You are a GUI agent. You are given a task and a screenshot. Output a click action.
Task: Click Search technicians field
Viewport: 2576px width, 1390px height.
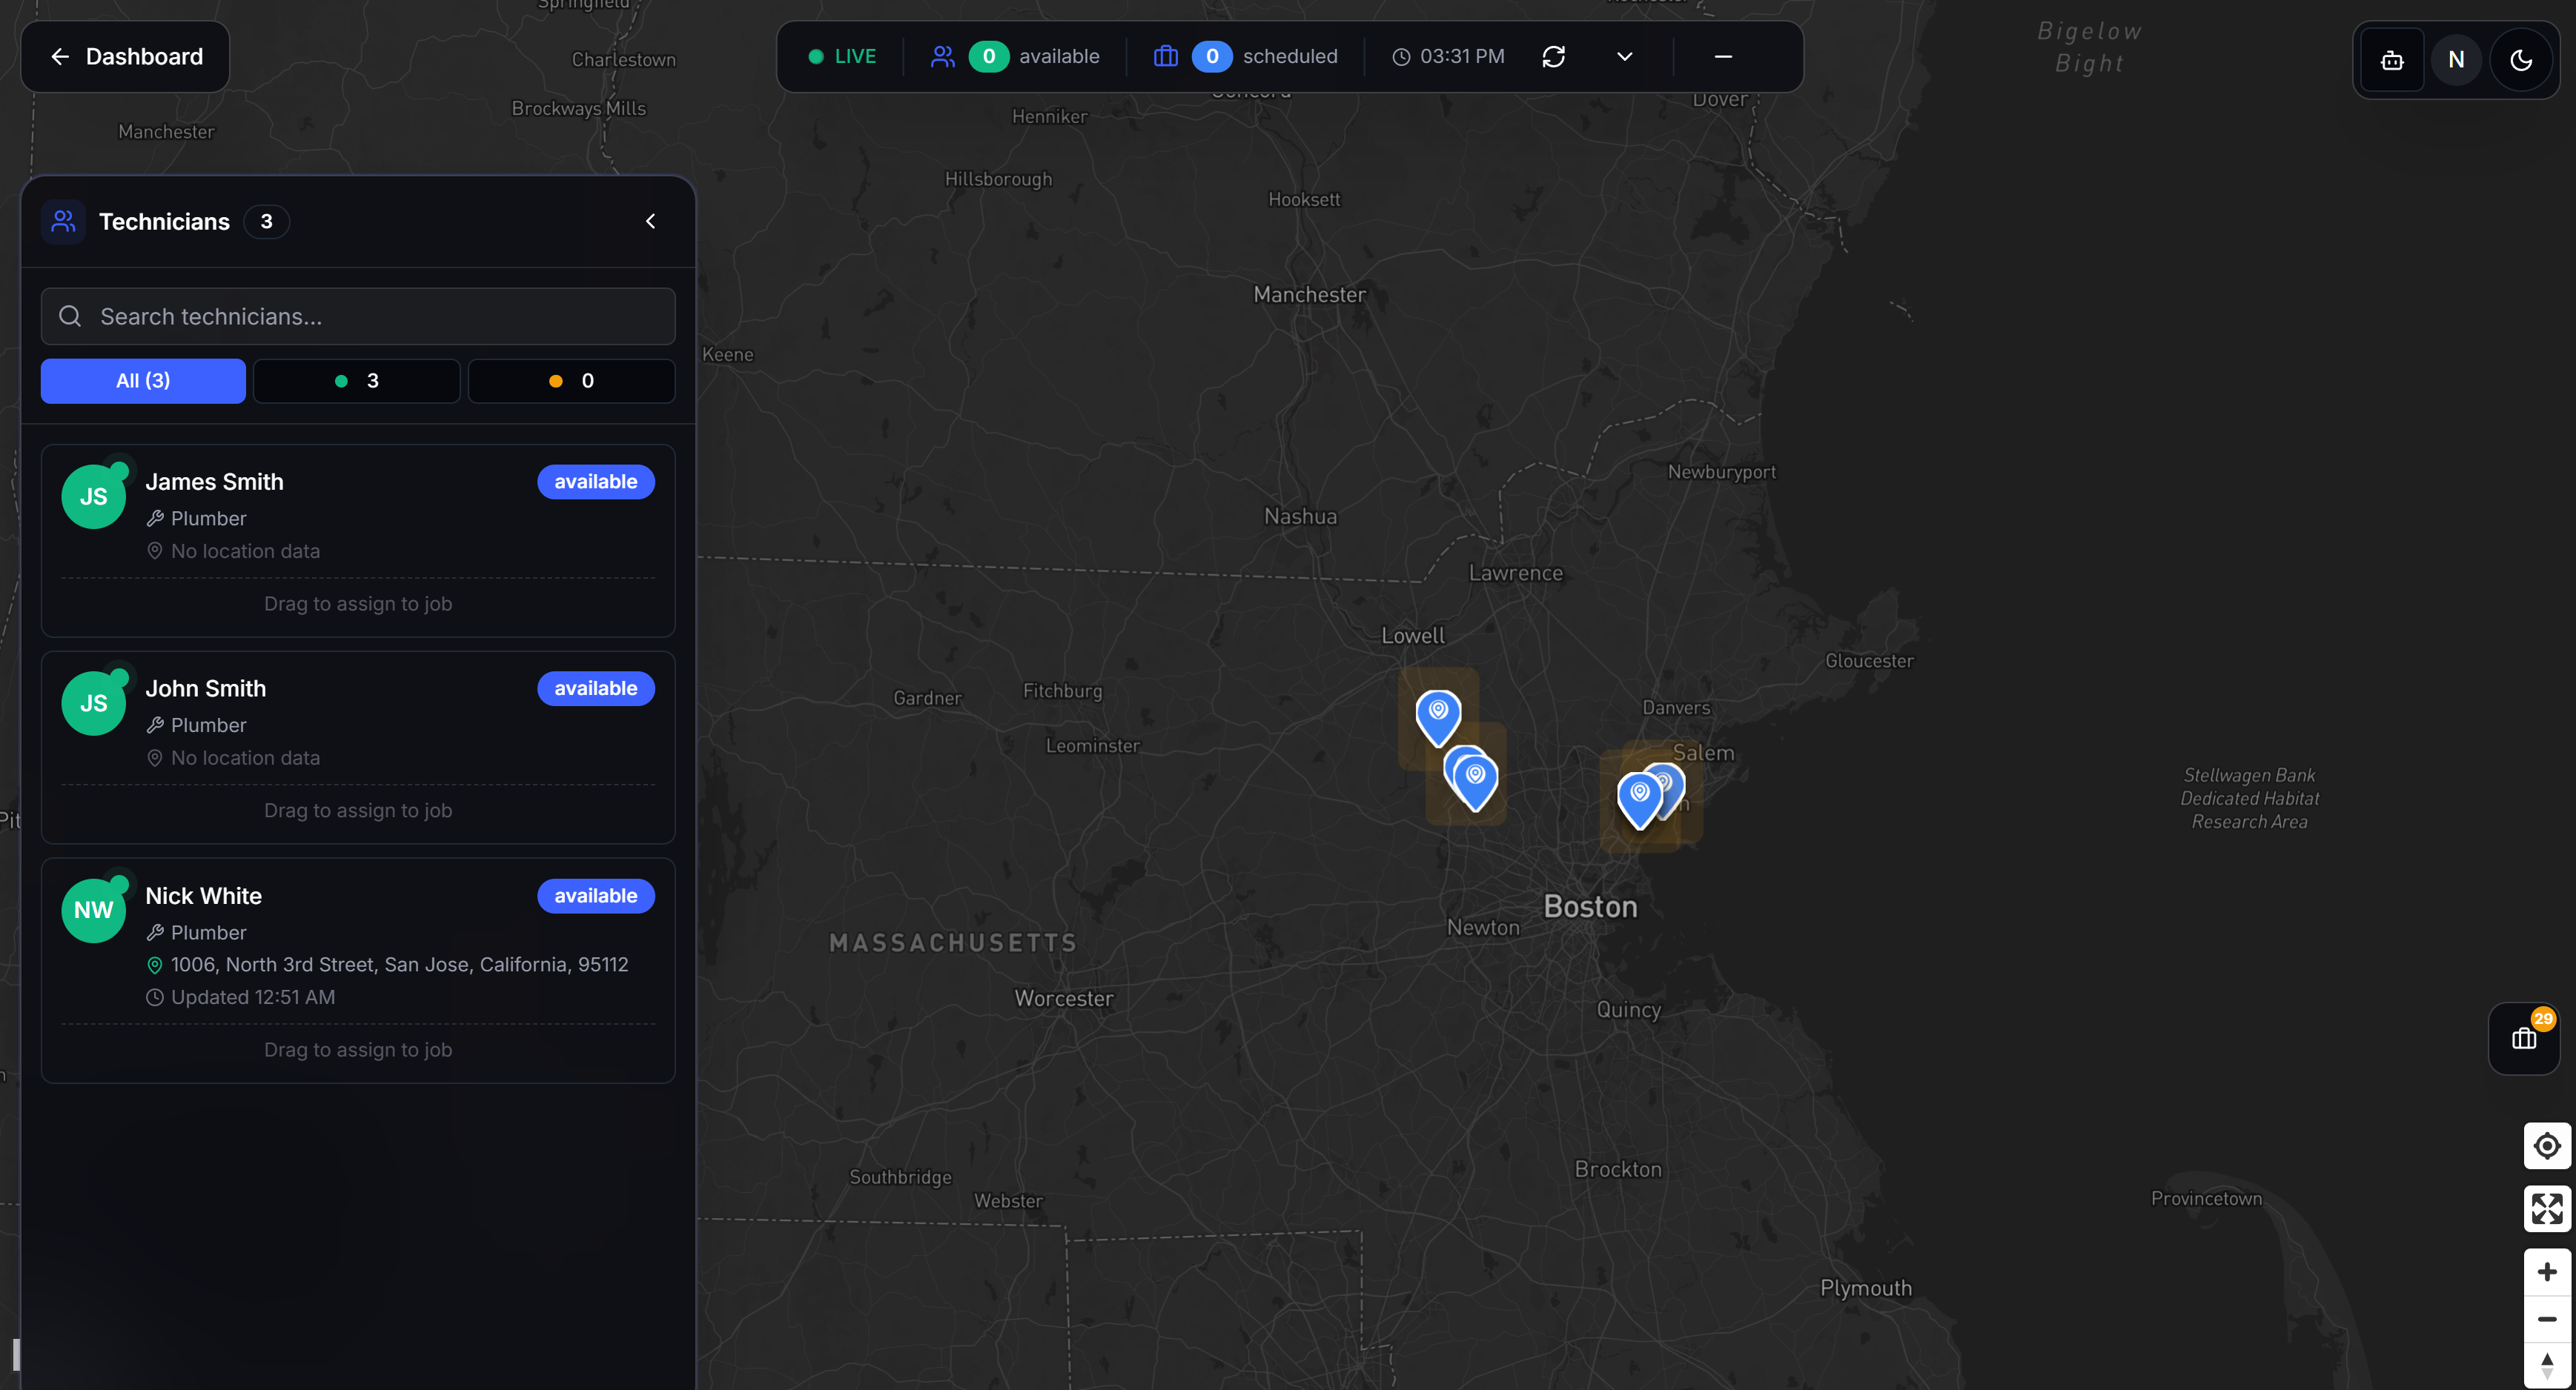tap(358, 317)
